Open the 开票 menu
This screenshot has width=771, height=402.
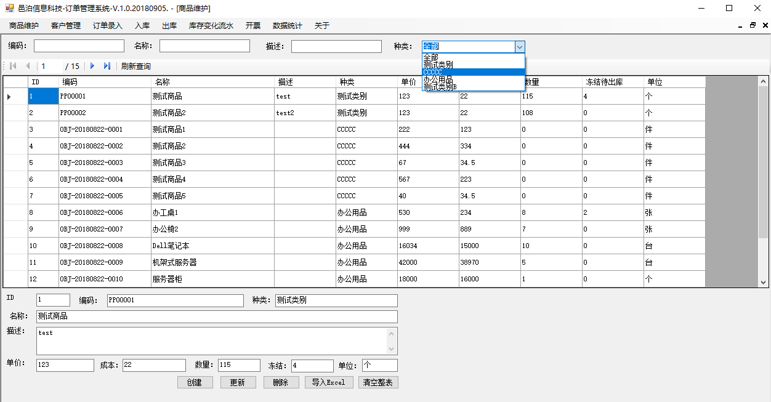coord(253,26)
